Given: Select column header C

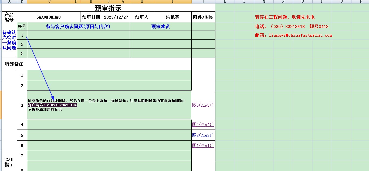Looking at the screenshot, I should pyautogui.click(x=49, y=2).
